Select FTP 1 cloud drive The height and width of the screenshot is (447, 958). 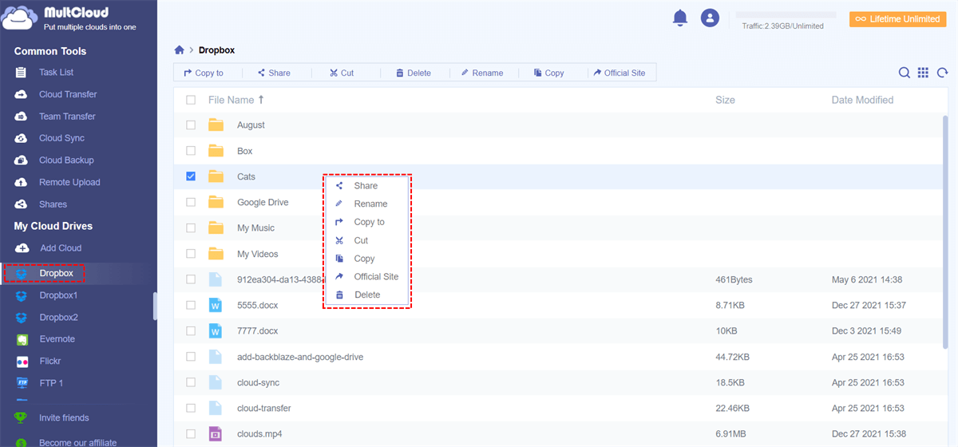(51, 383)
